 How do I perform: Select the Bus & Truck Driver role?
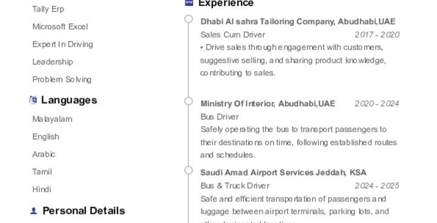(235, 186)
